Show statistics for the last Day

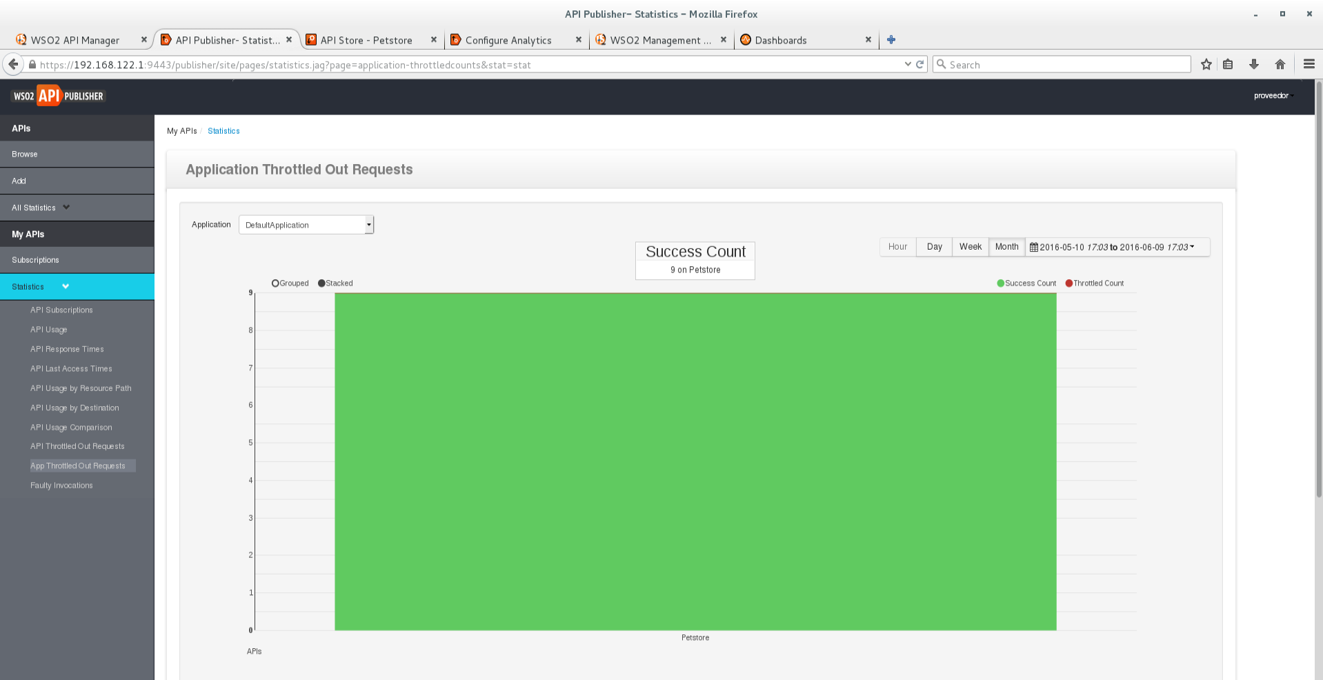tap(935, 247)
